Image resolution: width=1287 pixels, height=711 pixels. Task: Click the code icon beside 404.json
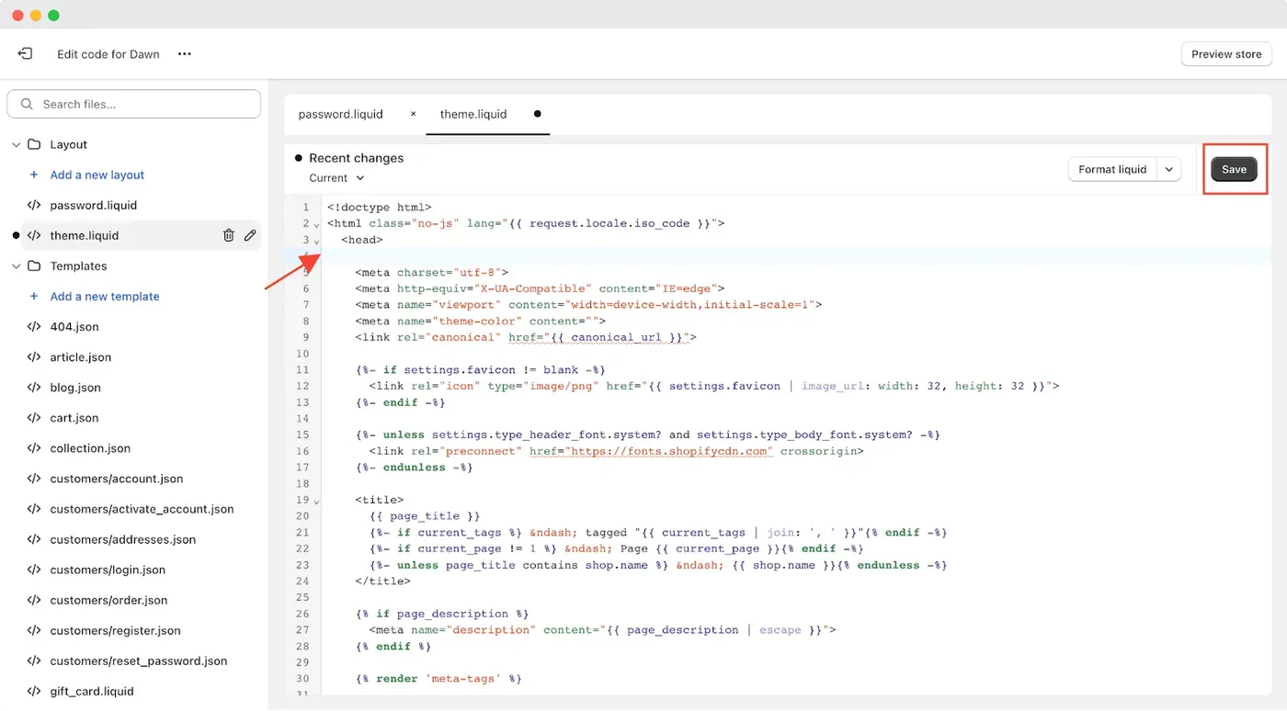click(34, 326)
